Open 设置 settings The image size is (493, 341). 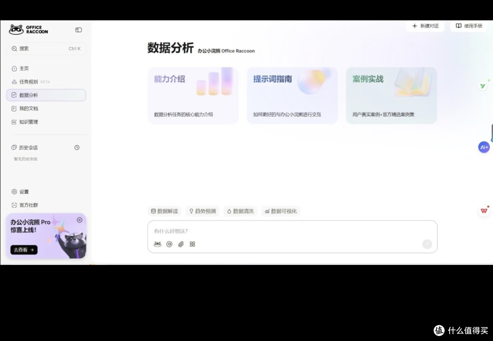tap(46, 191)
